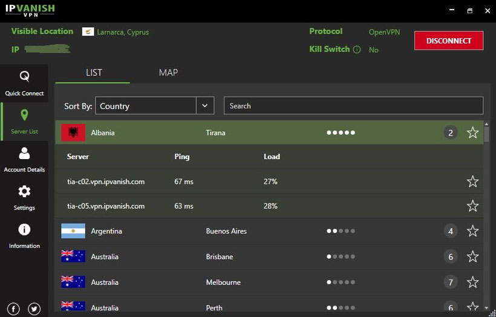496x317 pixels.
Task: Select the Tirana city entry
Action: point(215,132)
